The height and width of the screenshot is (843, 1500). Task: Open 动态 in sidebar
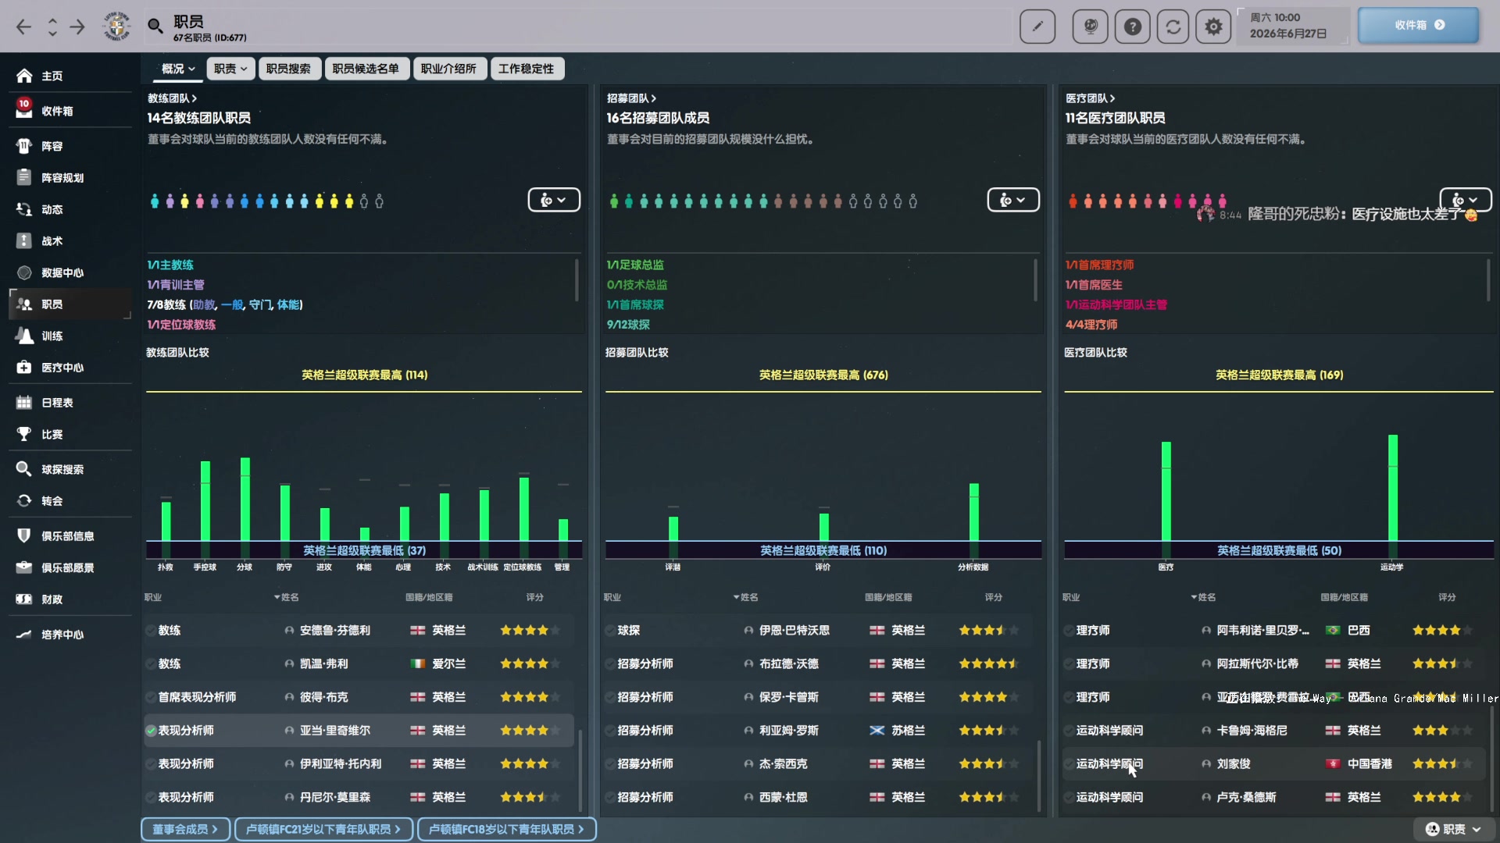(70, 209)
